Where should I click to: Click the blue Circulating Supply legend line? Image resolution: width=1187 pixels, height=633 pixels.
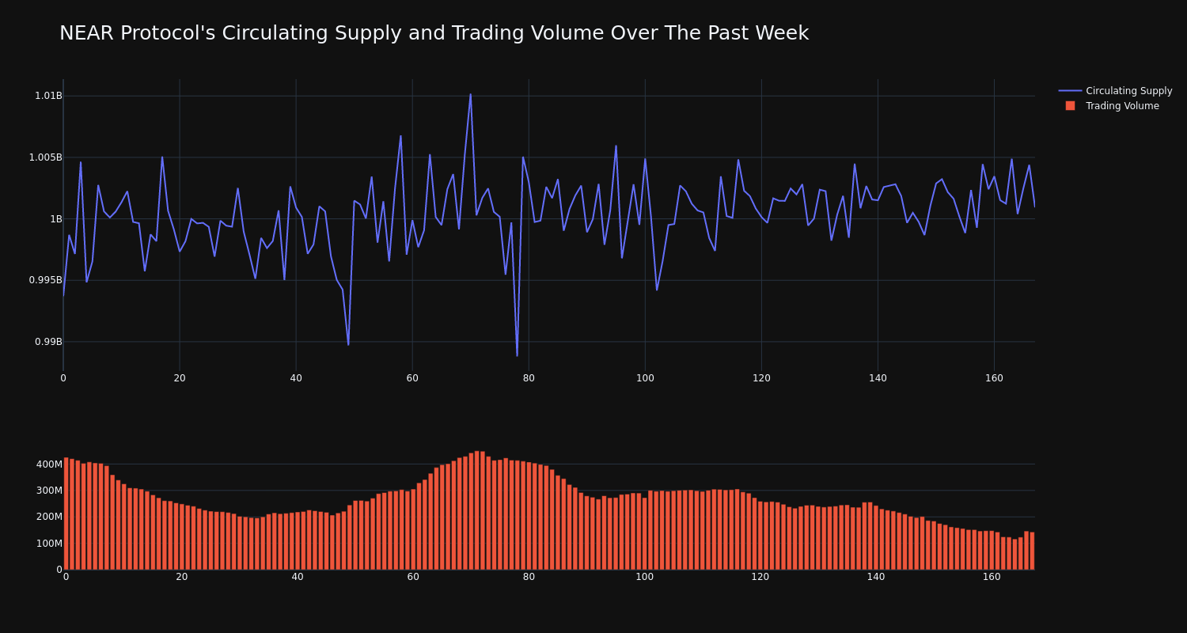(1070, 91)
